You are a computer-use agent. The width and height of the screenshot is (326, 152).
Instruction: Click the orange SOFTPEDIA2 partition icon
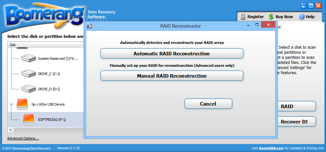pyautogui.click(x=29, y=119)
